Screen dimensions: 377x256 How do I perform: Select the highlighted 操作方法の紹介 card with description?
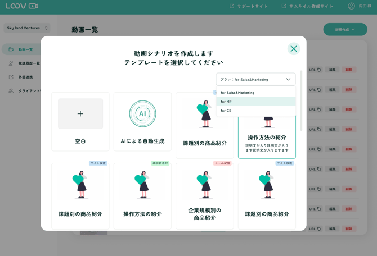click(x=267, y=137)
